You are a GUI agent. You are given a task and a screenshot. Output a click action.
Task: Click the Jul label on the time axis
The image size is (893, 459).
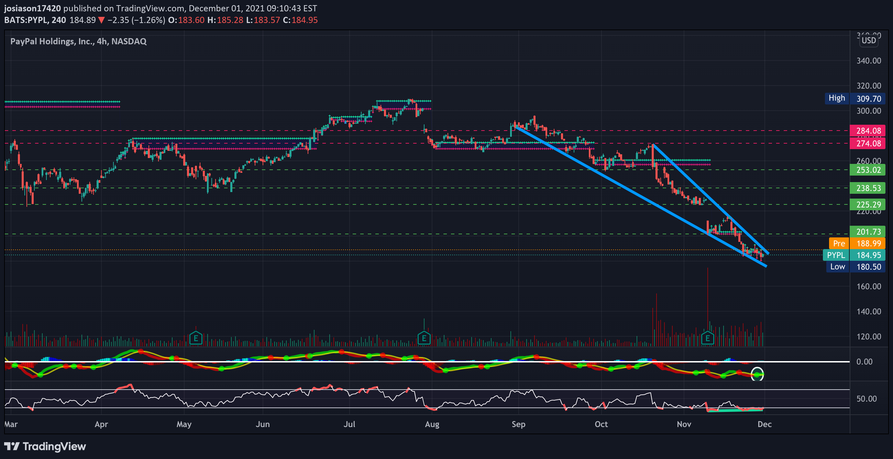(349, 424)
